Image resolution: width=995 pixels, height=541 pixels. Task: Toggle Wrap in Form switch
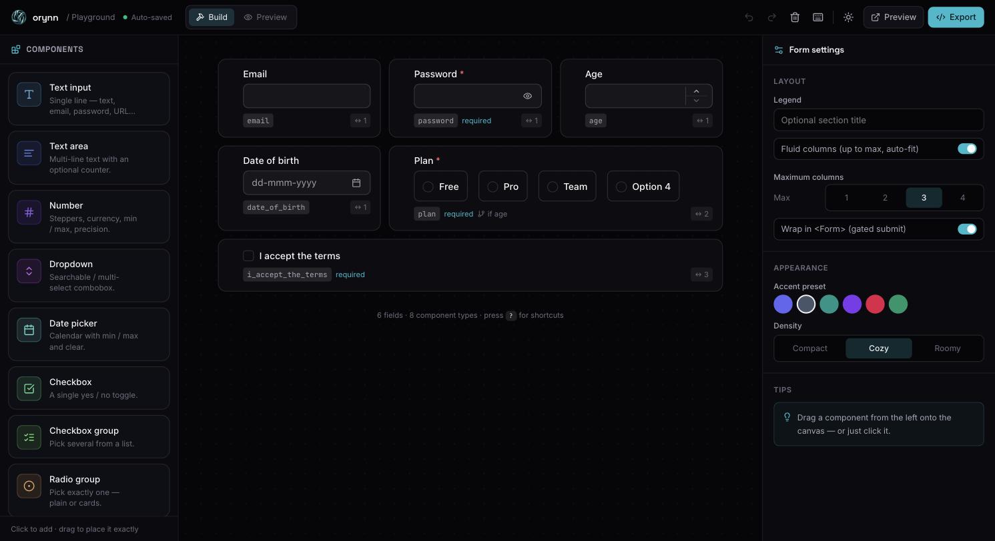(x=967, y=229)
